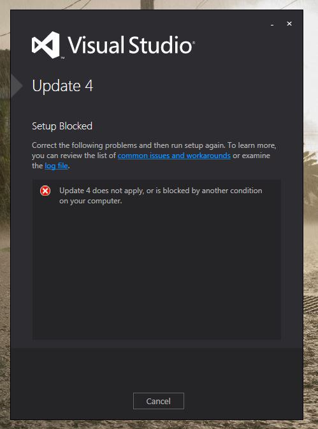This screenshot has width=318, height=429.
Task: Open the common issues and workarounds link
Action: click(x=174, y=156)
